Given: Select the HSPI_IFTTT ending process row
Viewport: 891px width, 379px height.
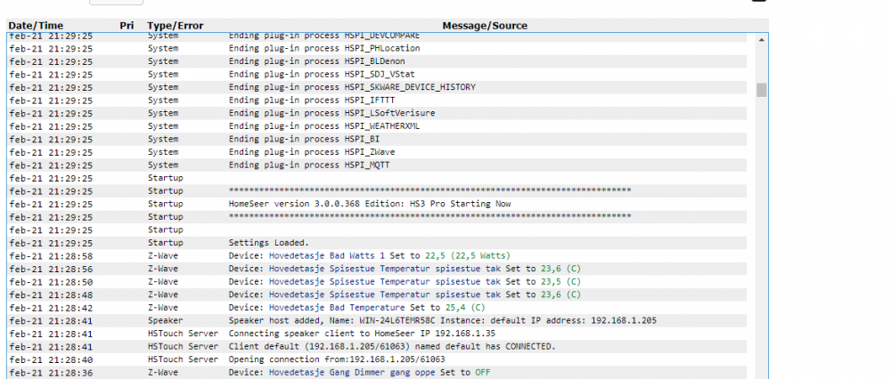Looking at the screenshot, I should click(x=310, y=100).
